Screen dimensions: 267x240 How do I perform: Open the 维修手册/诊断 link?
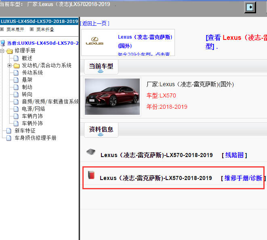pyautogui.click(x=244, y=178)
